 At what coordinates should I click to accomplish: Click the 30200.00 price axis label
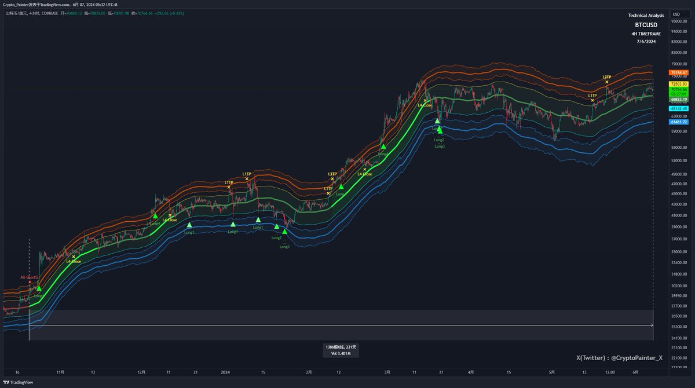pyautogui.click(x=679, y=285)
